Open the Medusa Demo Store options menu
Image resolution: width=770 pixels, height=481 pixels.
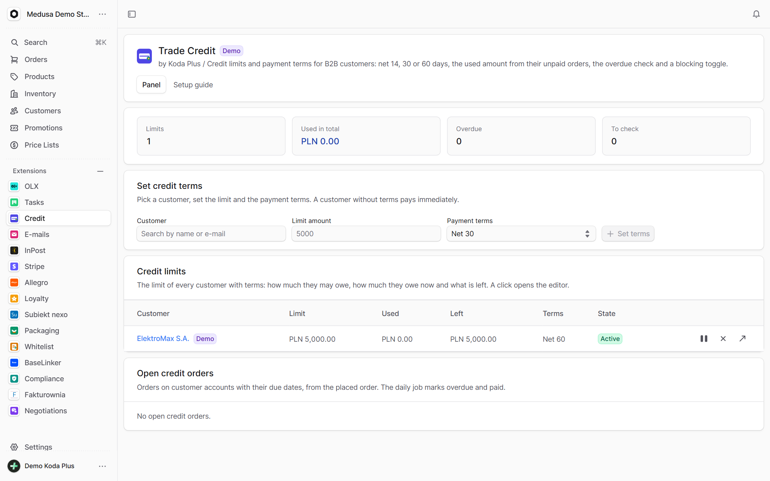[102, 14]
